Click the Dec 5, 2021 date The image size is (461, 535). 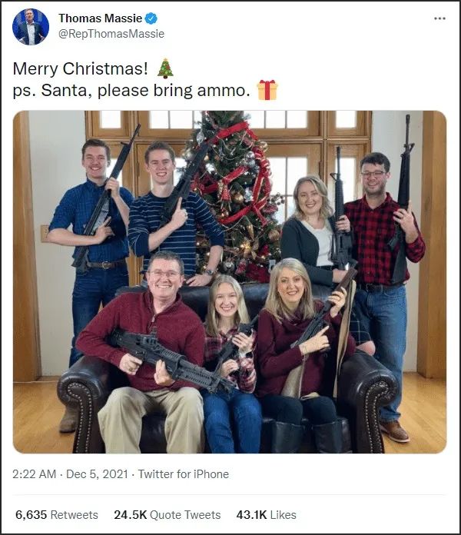97,474
